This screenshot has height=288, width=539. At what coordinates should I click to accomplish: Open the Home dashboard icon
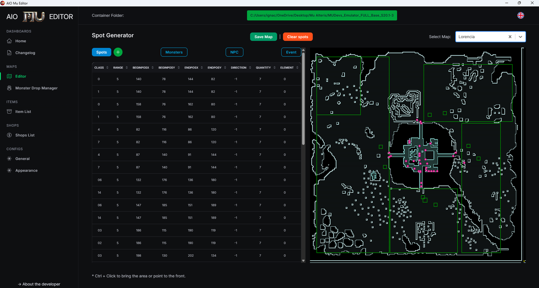[9, 41]
